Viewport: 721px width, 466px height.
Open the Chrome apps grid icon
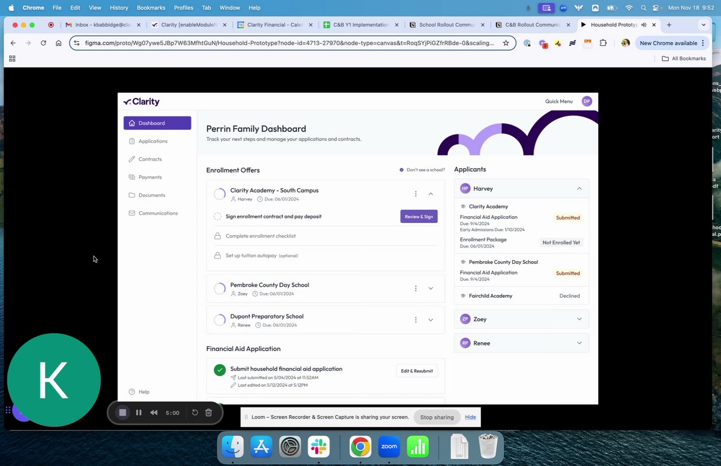click(12, 59)
